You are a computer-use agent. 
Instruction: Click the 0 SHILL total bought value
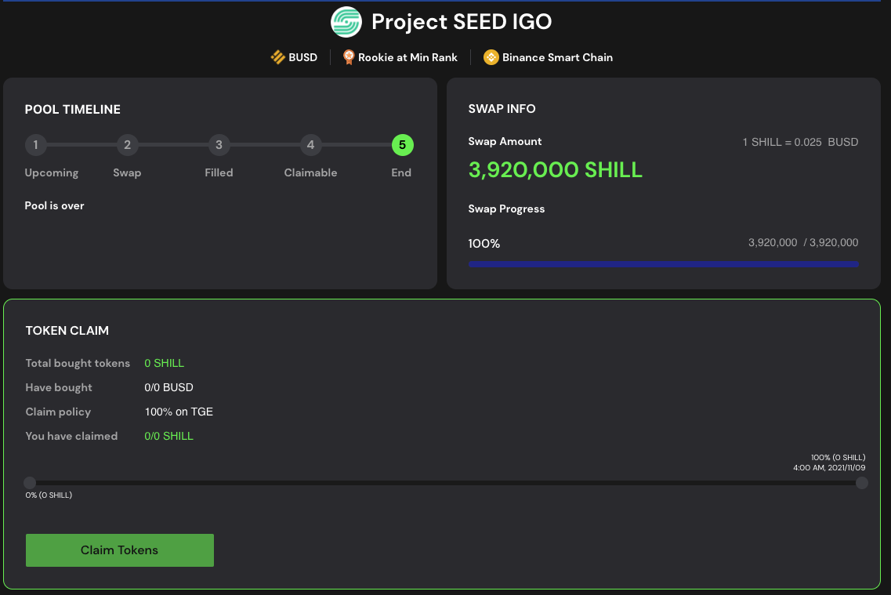(x=165, y=363)
